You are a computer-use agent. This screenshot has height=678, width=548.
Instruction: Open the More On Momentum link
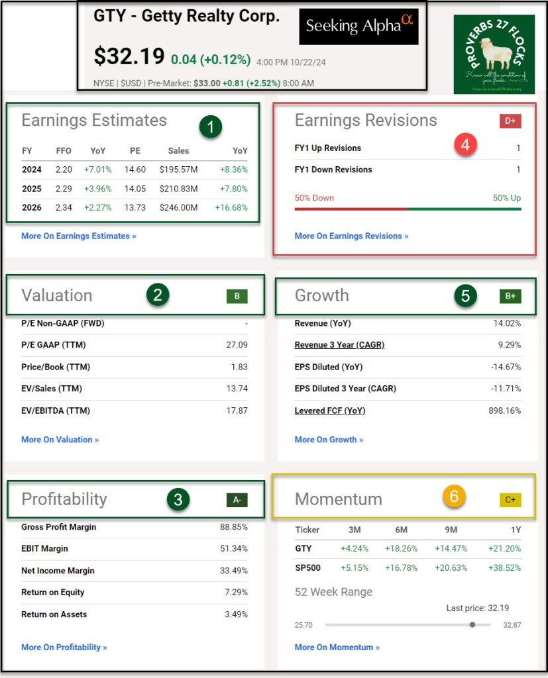pyautogui.click(x=337, y=647)
